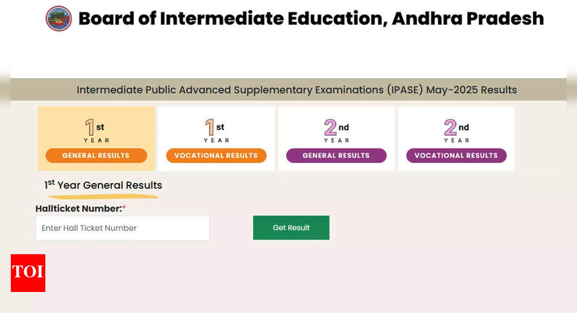This screenshot has width=577, height=313.
Task: Choose the purple 2nd year Vocational Results tab
Action: 456,155
